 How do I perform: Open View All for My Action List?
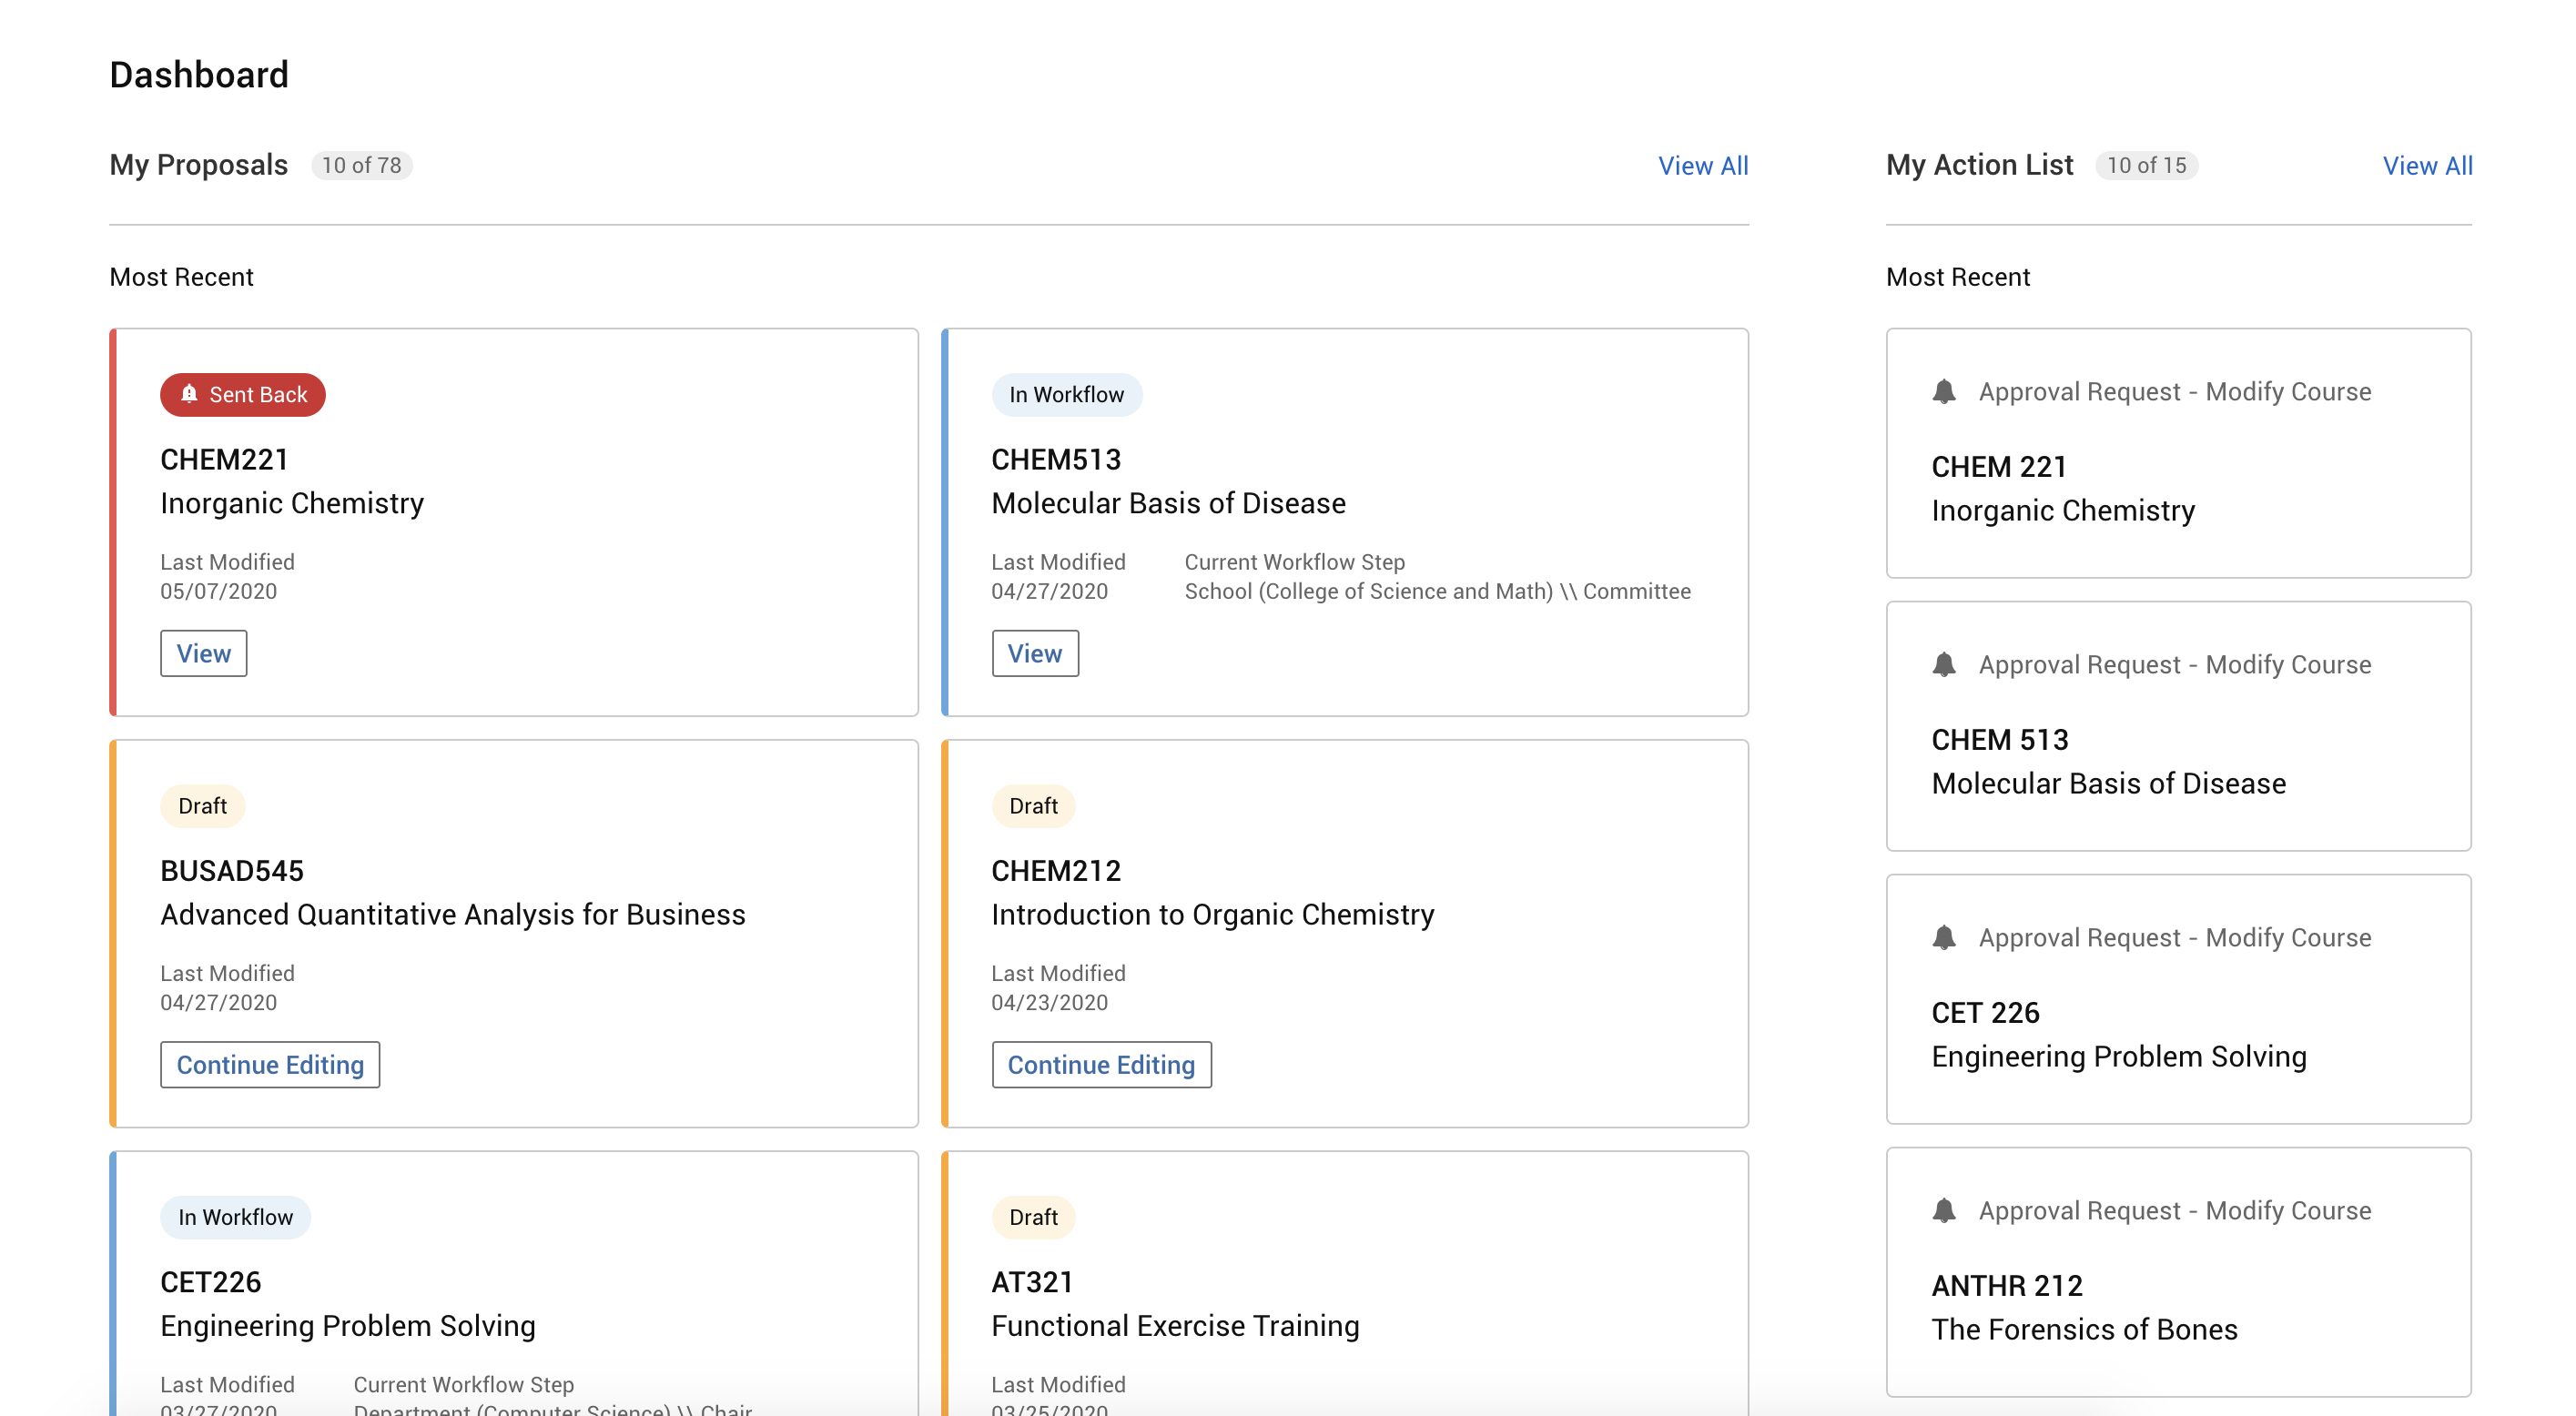tap(2428, 165)
